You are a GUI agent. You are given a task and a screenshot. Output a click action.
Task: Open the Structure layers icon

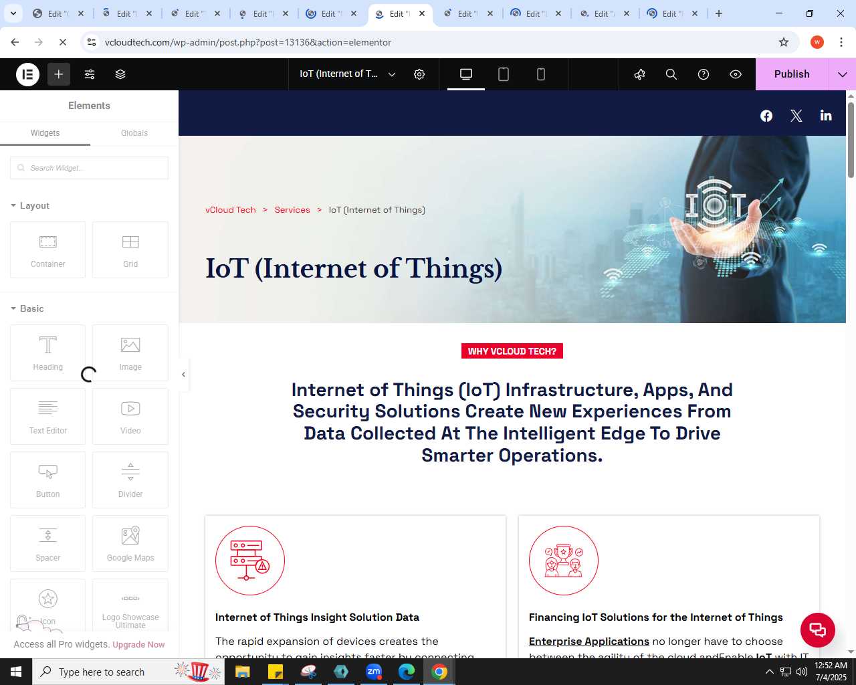point(120,74)
